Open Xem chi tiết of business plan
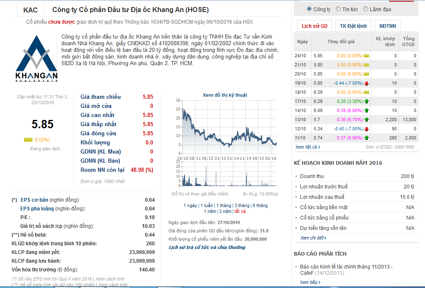Image resolution: width=425 pixels, height=288 pixels. tap(313, 238)
